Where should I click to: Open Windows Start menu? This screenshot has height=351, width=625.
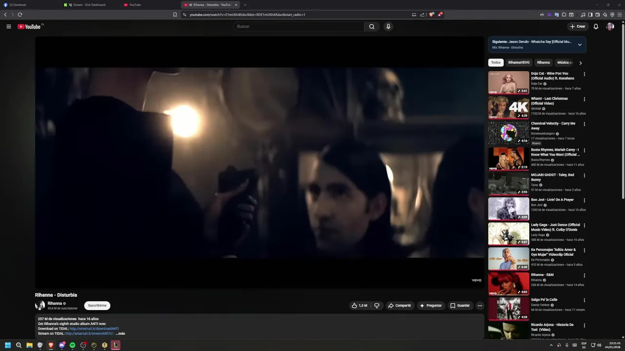point(8,345)
